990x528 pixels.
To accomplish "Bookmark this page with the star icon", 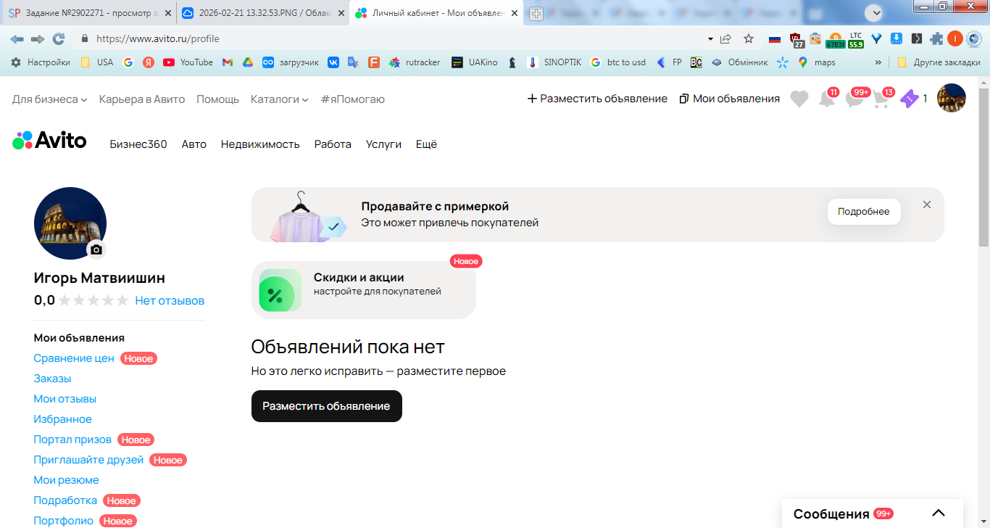I will 749,38.
